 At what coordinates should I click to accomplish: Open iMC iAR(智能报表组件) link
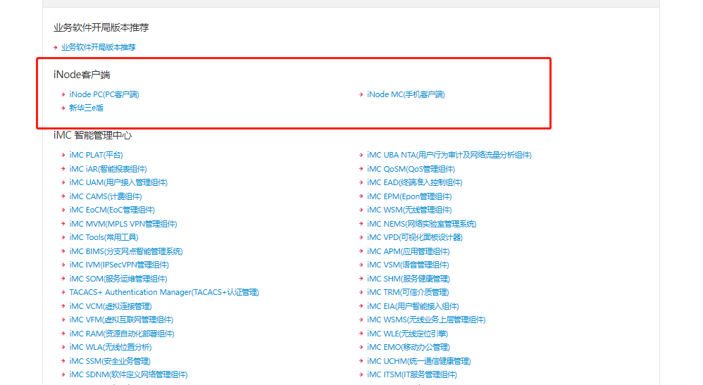coord(108,169)
